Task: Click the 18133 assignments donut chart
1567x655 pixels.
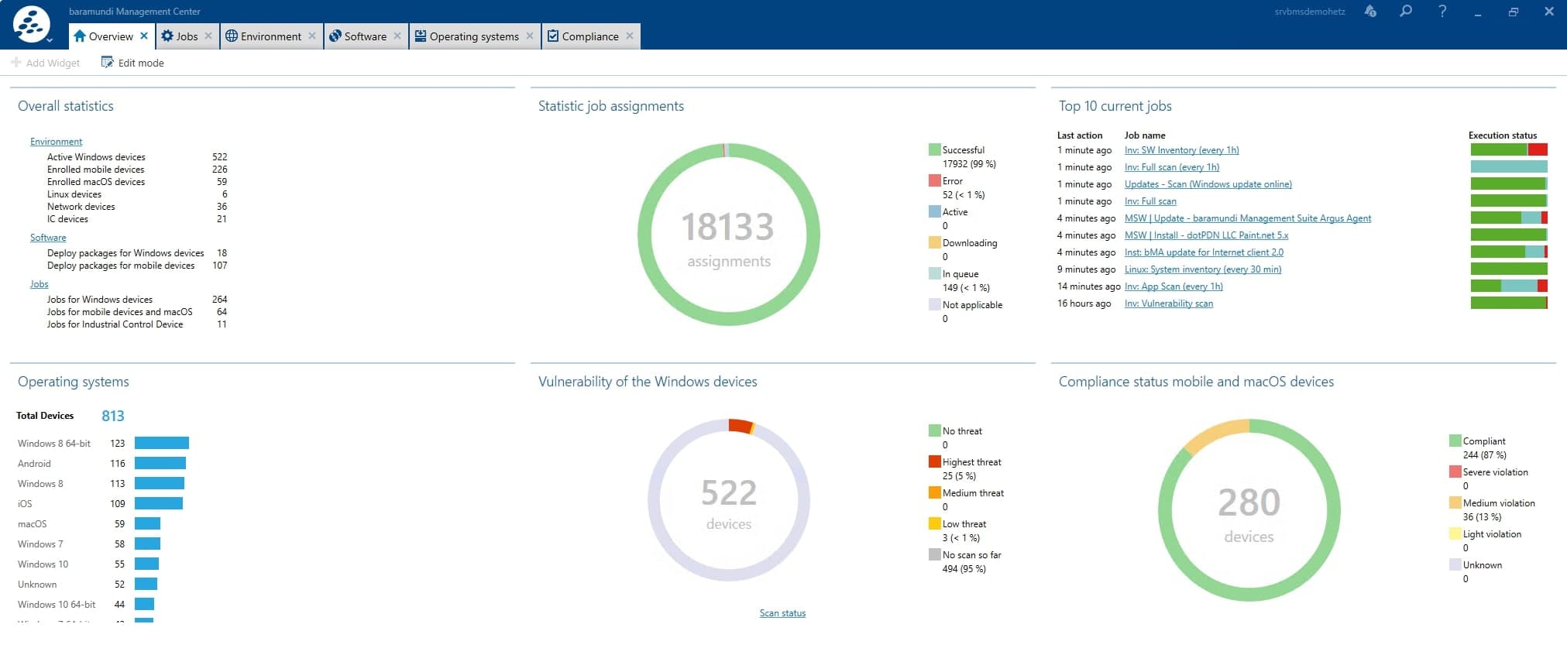Action: pos(728,235)
